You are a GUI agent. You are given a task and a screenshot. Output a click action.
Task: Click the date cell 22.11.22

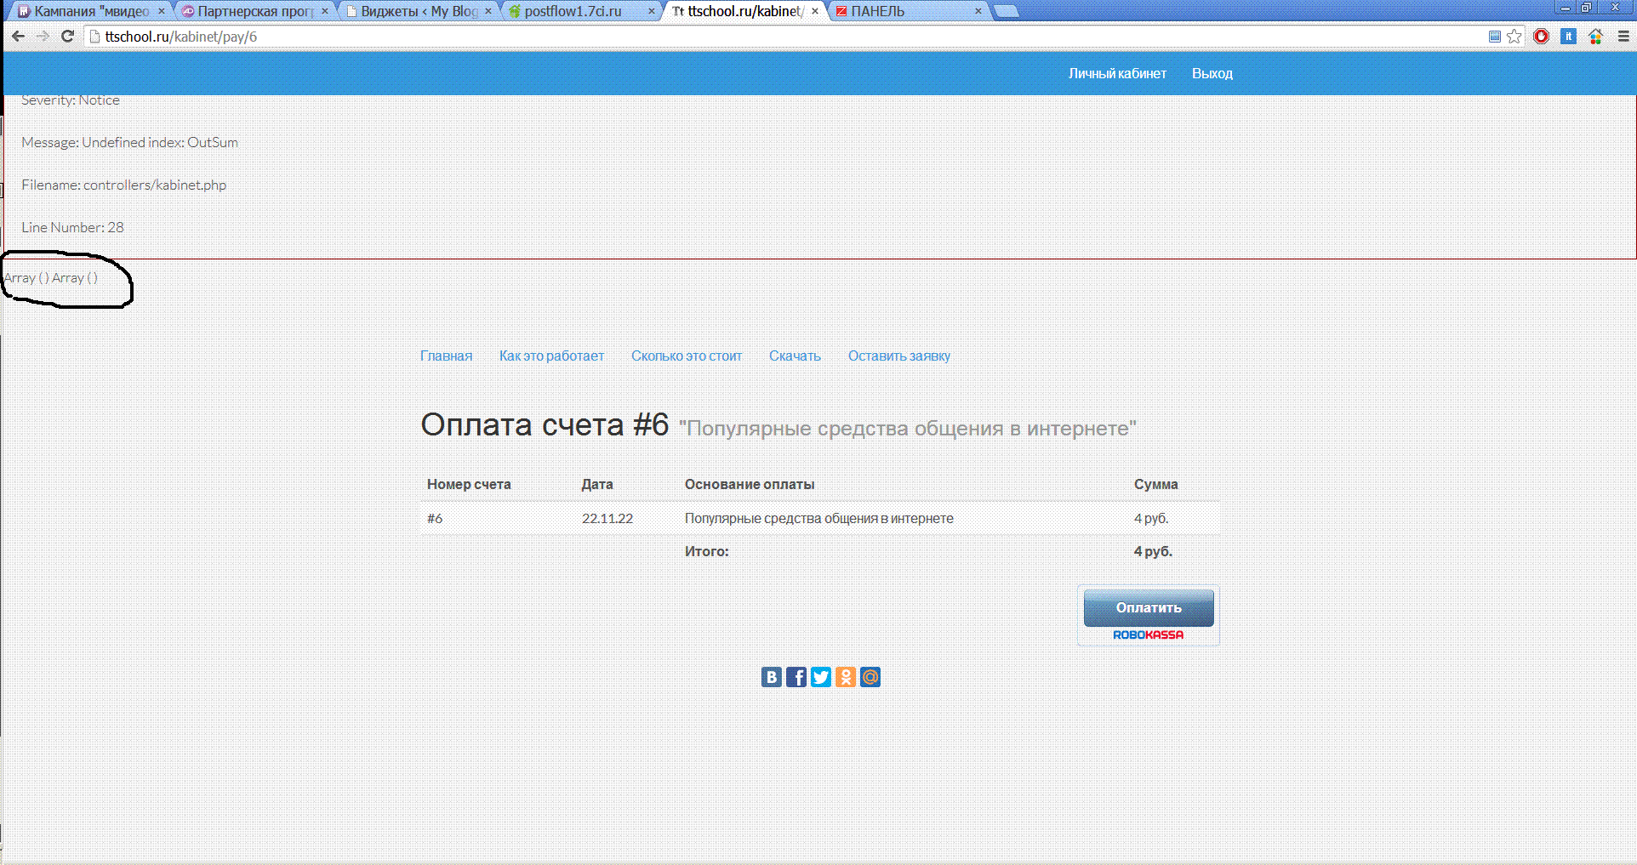coord(607,519)
